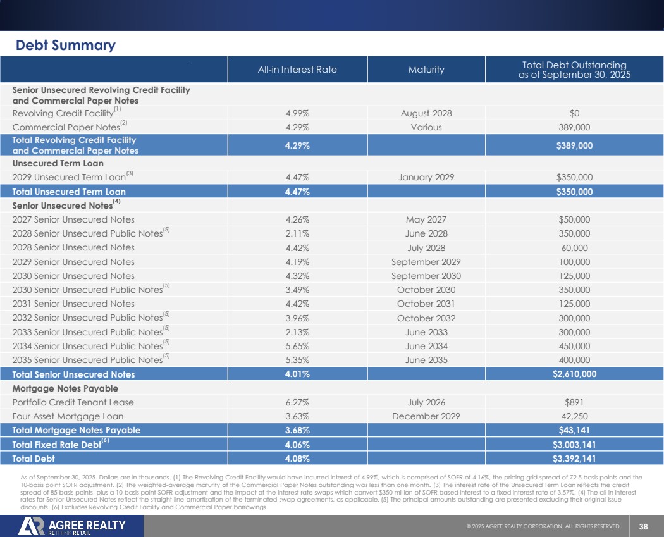The height and width of the screenshot is (537, 664).
Task: Select the 'Debt Summary' slide title
Action: pyautogui.click(x=66, y=45)
